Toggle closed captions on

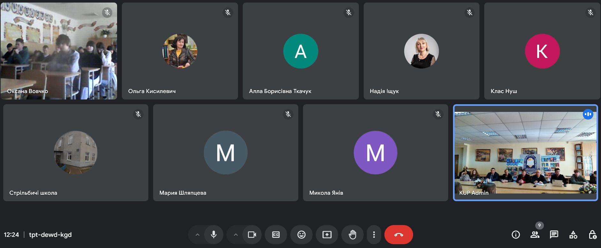pyautogui.click(x=276, y=235)
